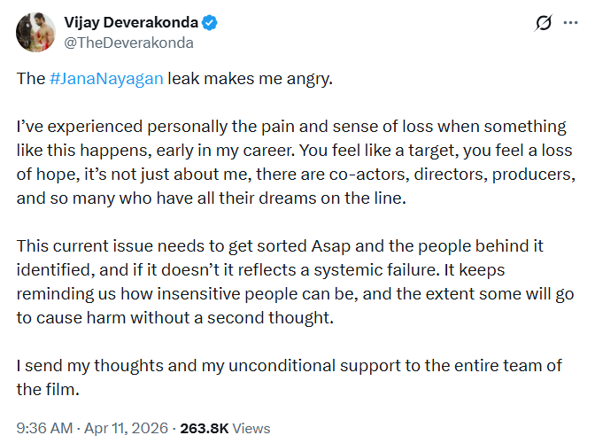Click the 263.8K view count number
The image size is (595, 443).
point(205,428)
